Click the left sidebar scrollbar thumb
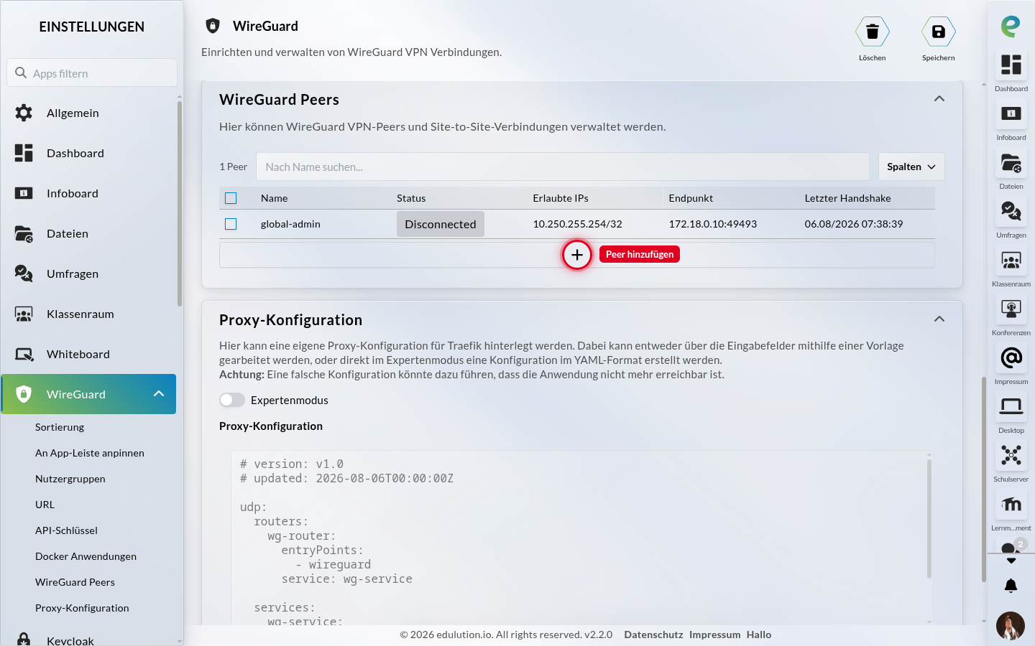The height and width of the screenshot is (646, 1035). pos(180,205)
